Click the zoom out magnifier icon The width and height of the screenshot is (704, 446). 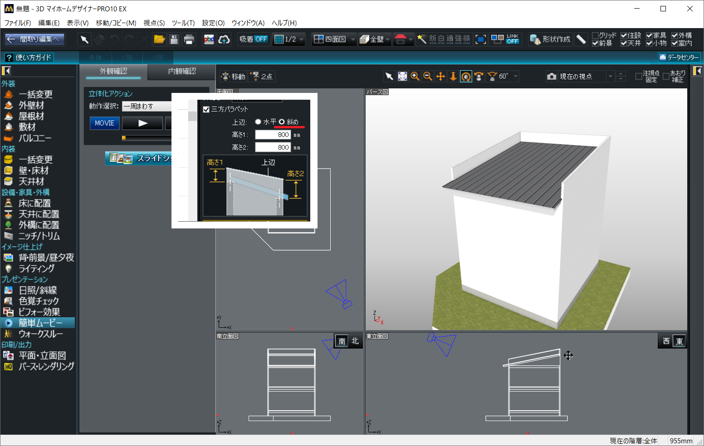pyautogui.click(x=428, y=77)
